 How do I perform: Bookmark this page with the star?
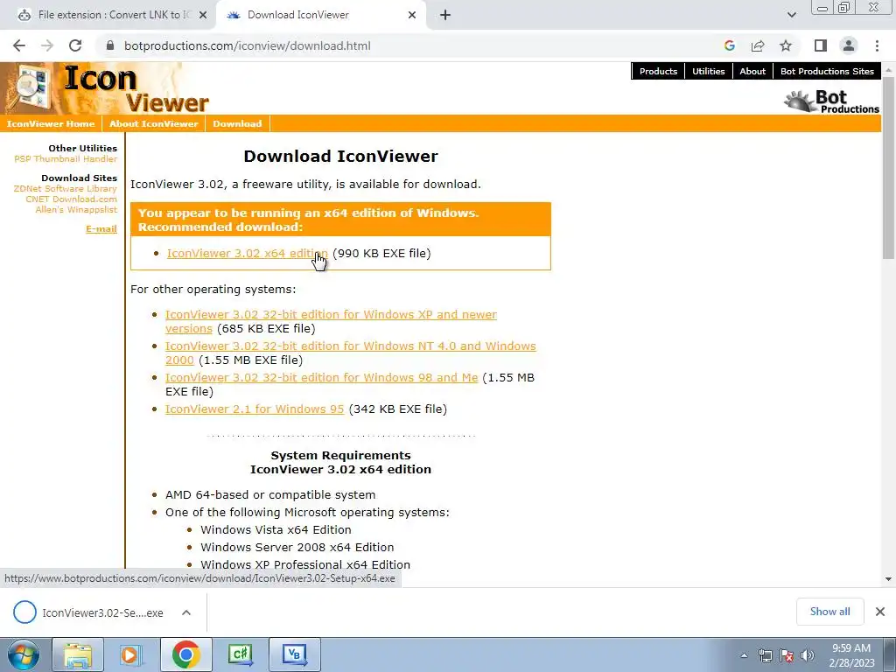786,45
